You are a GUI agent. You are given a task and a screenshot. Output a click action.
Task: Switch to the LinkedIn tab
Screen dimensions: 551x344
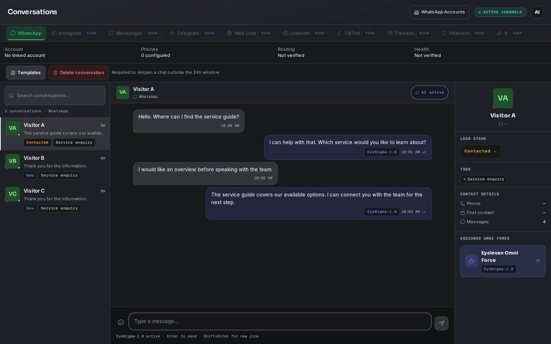point(305,33)
